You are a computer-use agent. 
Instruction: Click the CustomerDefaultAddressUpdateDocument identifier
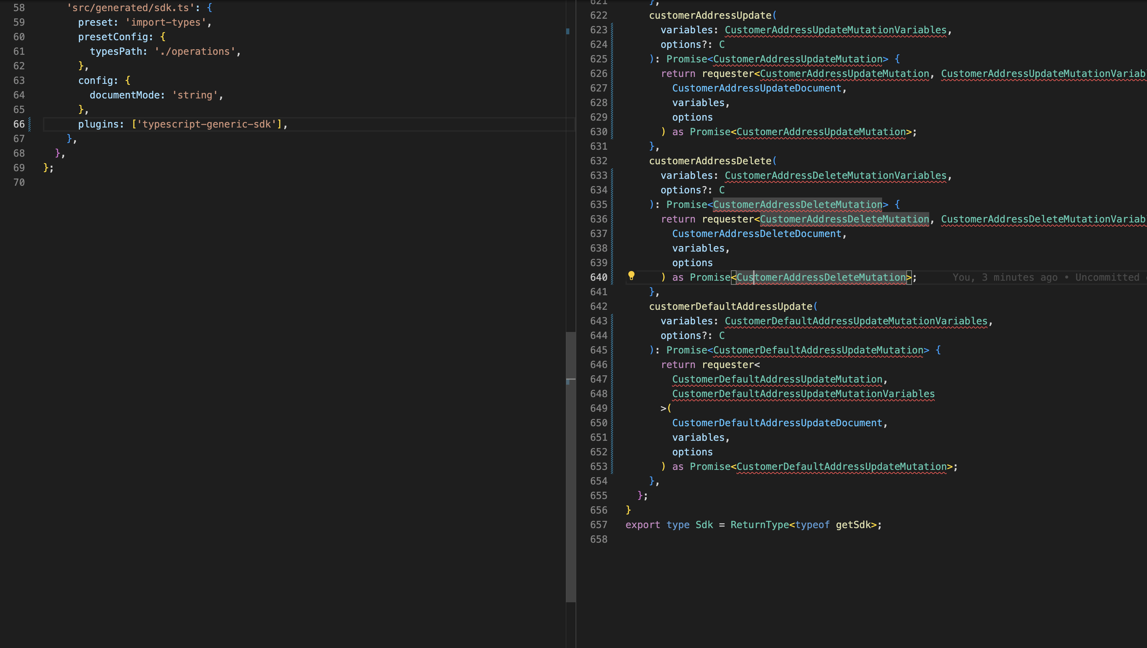click(777, 423)
